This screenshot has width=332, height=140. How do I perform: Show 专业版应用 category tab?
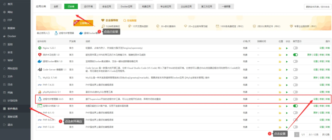pos(166,6)
